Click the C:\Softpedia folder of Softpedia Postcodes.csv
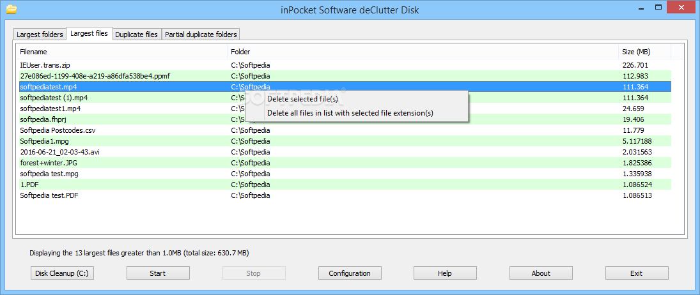This screenshot has height=295, width=700. (x=251, y=130)
